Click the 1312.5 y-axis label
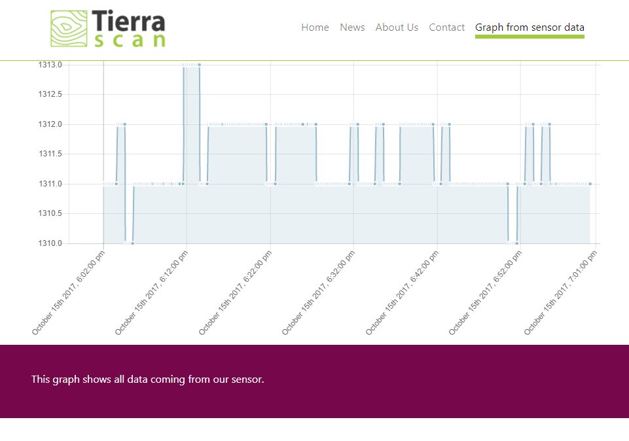Screen dimensions: 629x441 (x=50, y=94)
